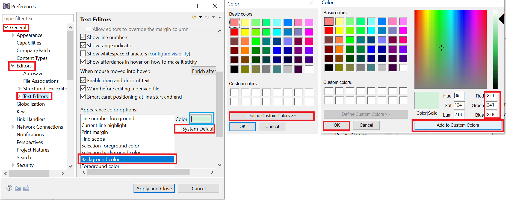Expand the Structured Text Editors node
517x213 pixels.
click(x=19, y=88)
